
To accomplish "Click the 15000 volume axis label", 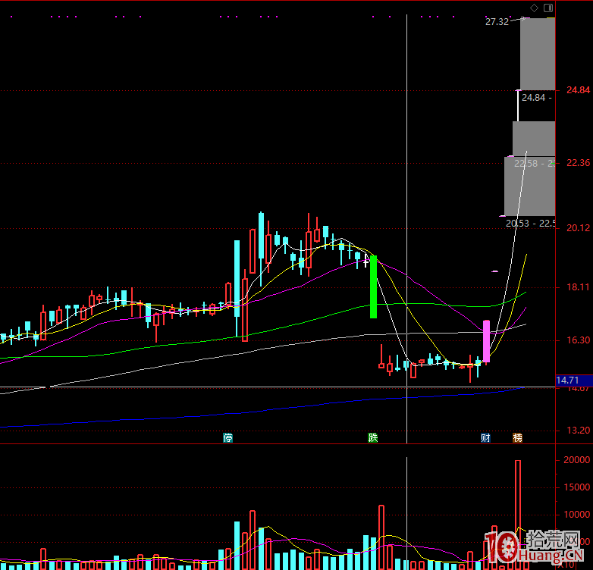I will click(x=577, y=487).
